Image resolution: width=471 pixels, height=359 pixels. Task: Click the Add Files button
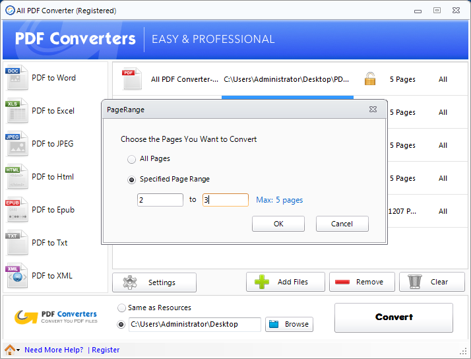point(286,282)
